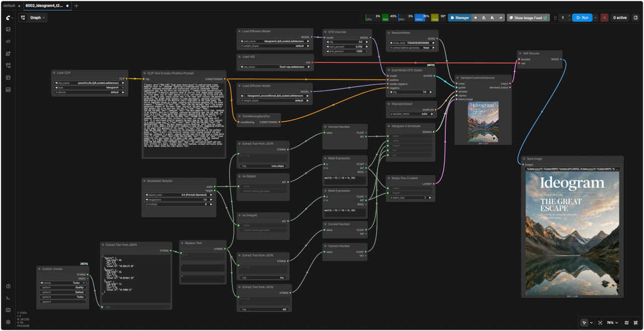Open the Node Library sidebar icon

point(8,41)
